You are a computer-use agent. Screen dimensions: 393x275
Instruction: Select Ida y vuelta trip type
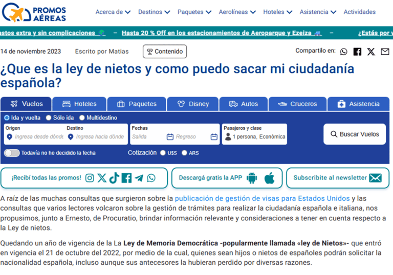tap(7, 118)
